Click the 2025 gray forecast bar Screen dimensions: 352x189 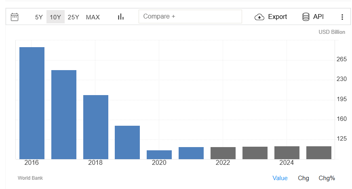(x=319, y=153)
